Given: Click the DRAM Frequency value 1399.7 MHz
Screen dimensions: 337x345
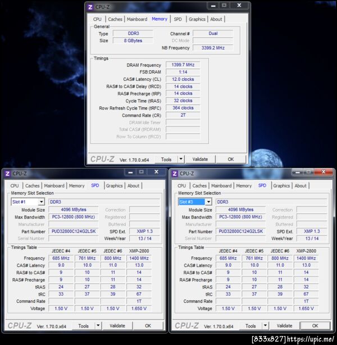Looking at the screenshot, I should tap(183, 65).
